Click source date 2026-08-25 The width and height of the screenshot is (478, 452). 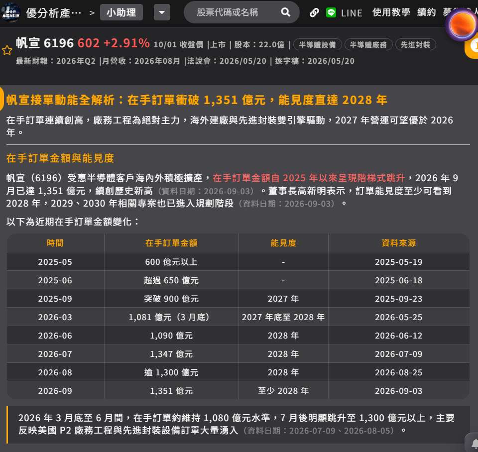point(399,372)
